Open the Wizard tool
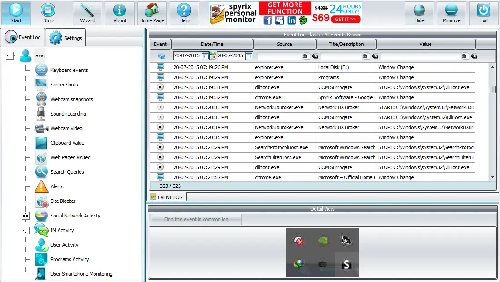 point(87,13)
